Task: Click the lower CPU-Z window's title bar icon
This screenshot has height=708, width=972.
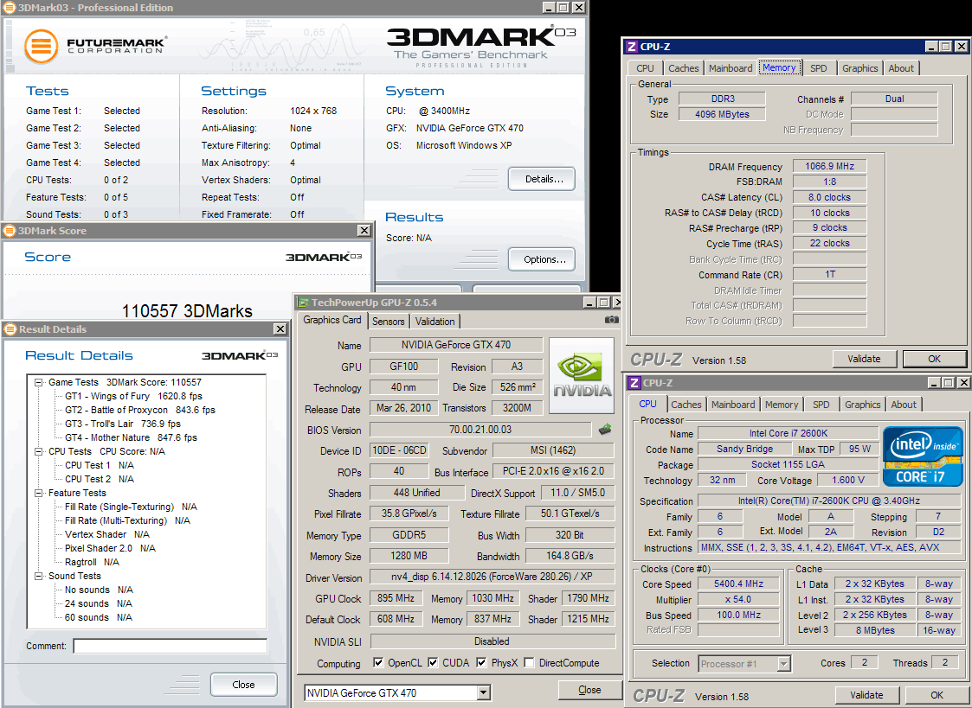Action: click(634, 383)
